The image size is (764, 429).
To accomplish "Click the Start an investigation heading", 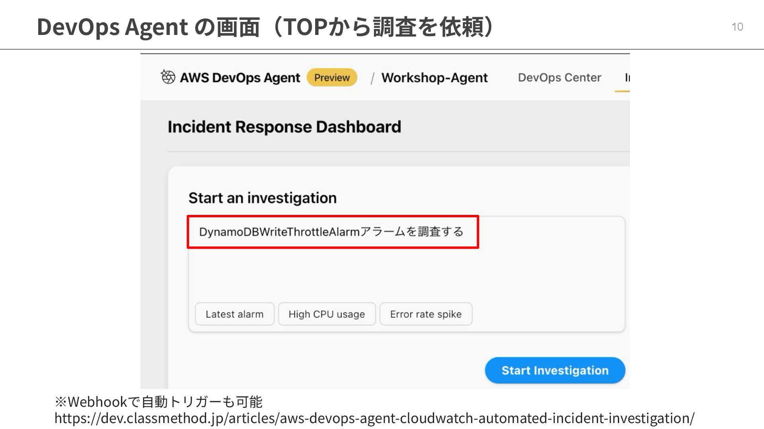I will (262, 198).
